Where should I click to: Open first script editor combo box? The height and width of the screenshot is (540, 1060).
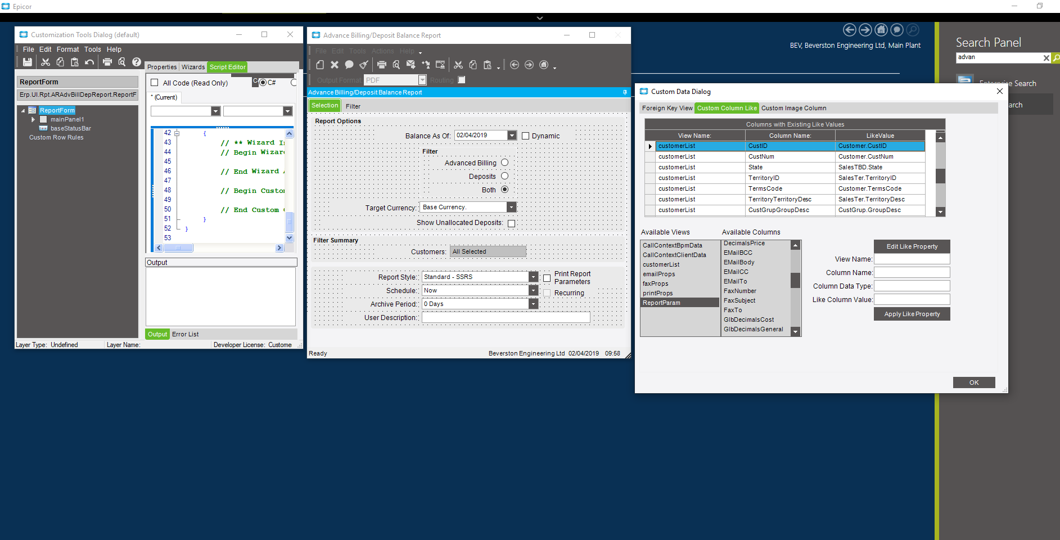pos(215,111)
